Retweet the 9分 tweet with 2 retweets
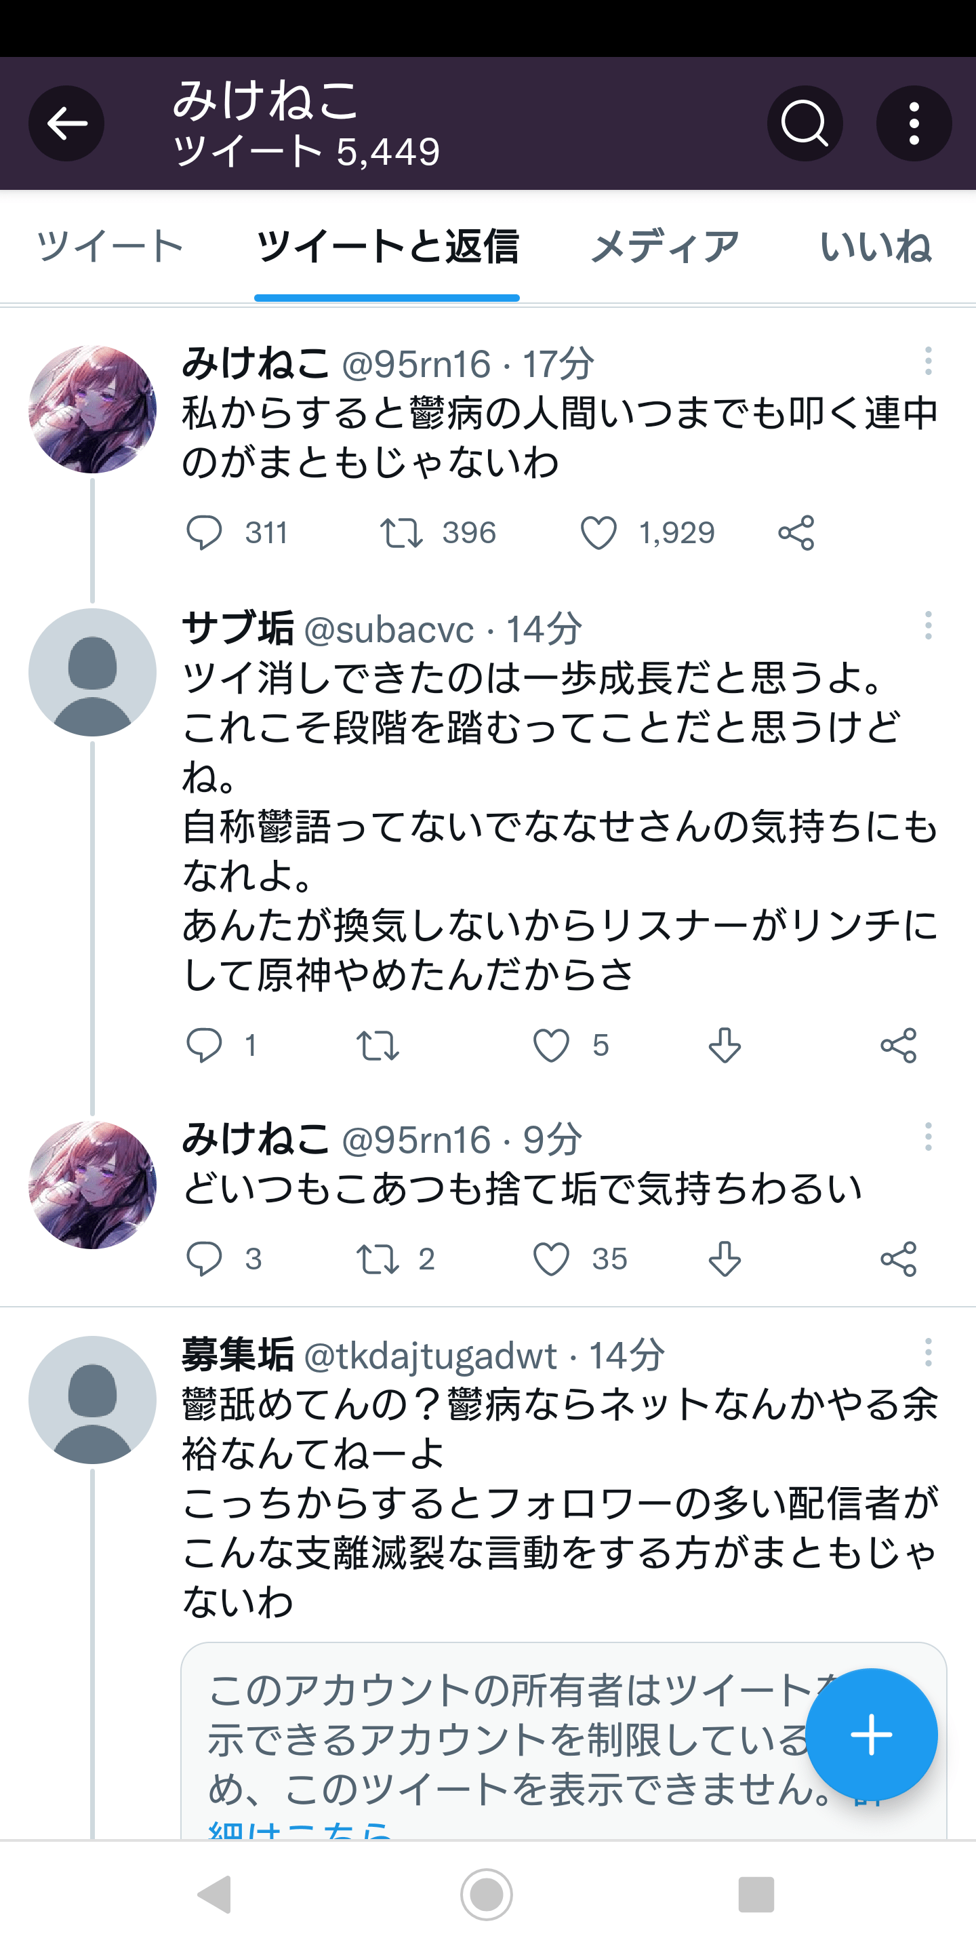Viewport: 976px width, 1953px height. [x=378, y=1259]
